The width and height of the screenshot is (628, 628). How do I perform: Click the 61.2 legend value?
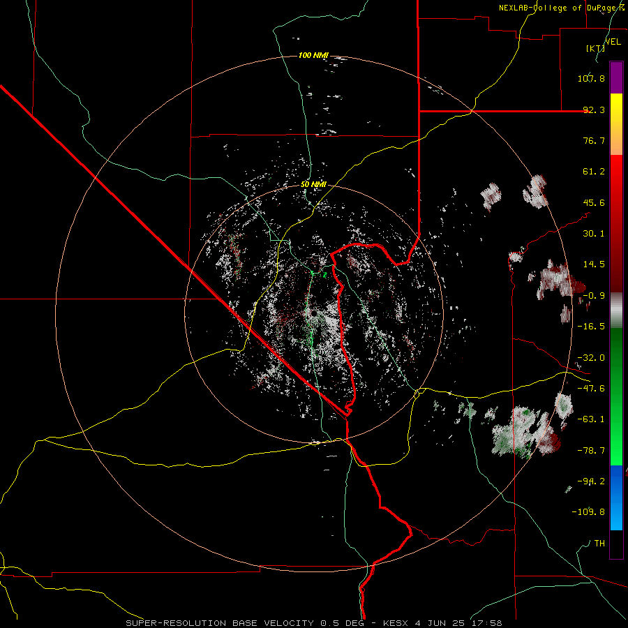point(594,172)
